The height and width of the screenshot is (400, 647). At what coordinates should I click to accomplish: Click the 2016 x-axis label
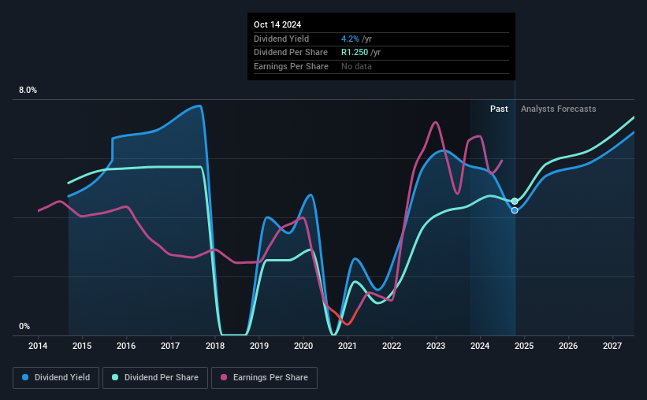coord(126,346)
